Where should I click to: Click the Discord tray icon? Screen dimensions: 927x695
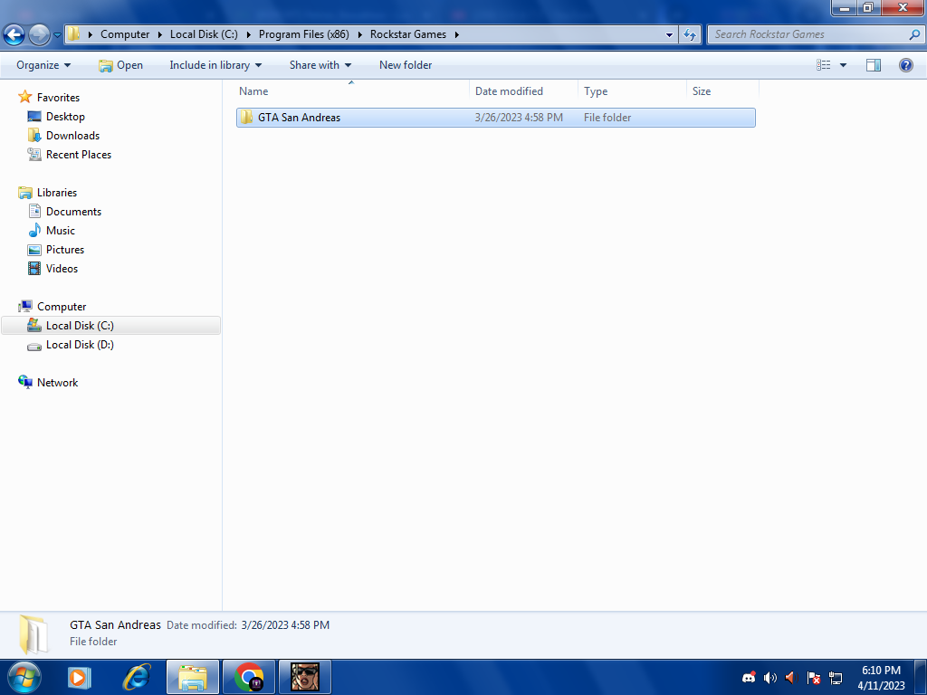[749, 678]
